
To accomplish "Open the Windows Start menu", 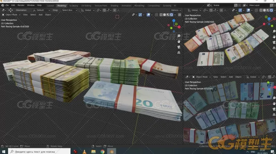I will point(4,152).
